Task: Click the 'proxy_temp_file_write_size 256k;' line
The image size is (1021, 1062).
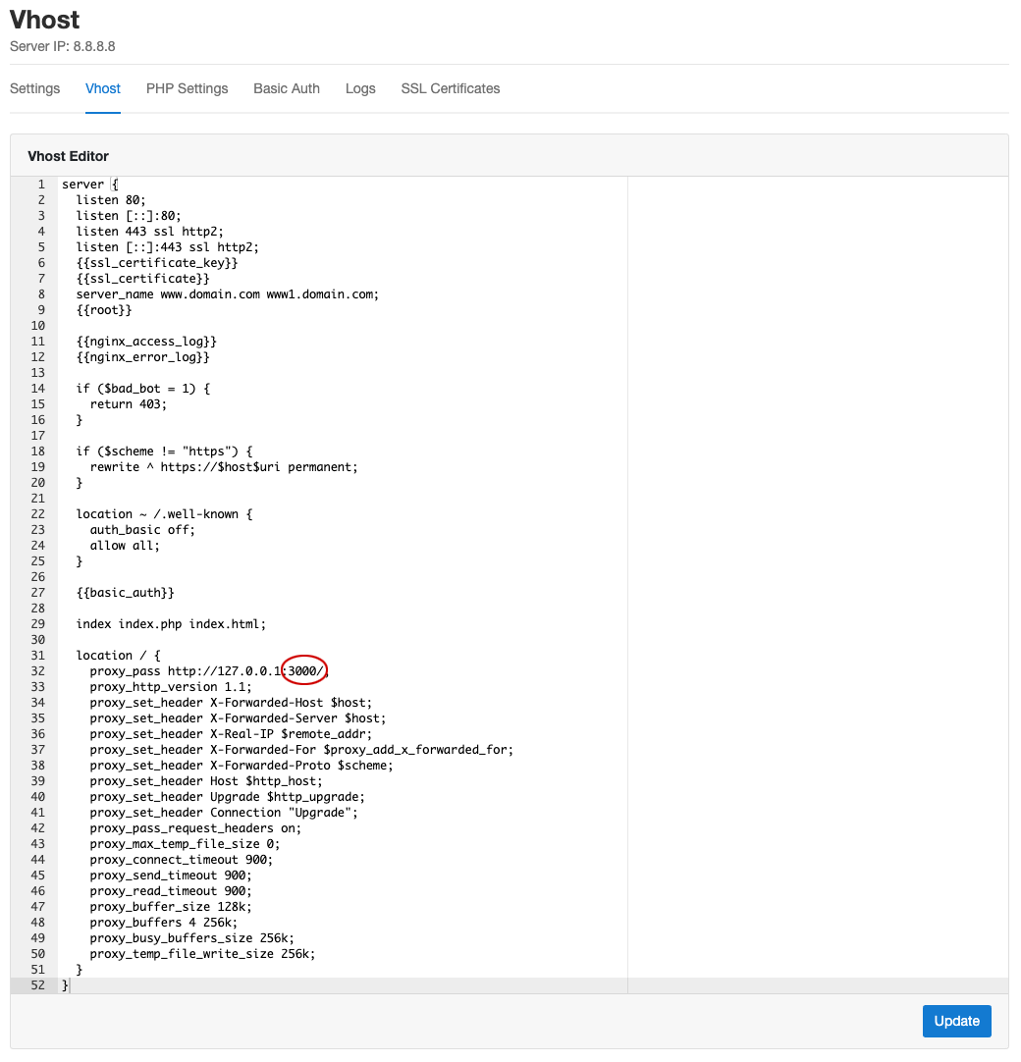Action: (202, 954)
